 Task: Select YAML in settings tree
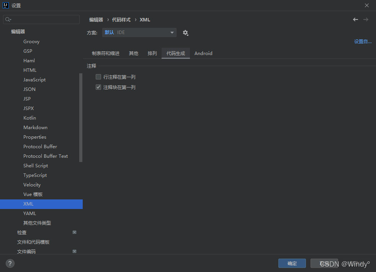pyautogui.click(x=29, y=214)
